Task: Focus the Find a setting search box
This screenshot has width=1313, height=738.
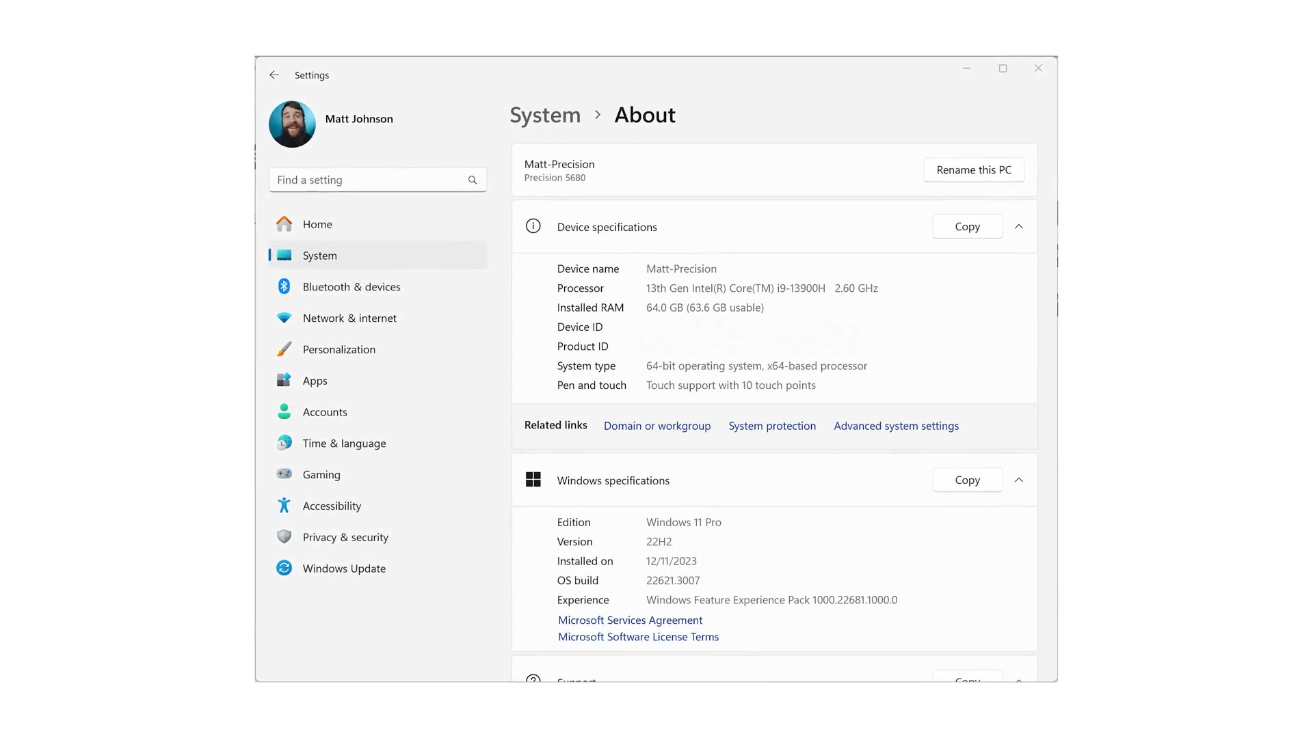Action: click(377, 180)
